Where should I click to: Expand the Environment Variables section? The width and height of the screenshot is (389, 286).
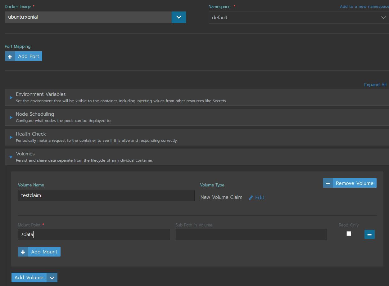pyautogui.click(x=11, y=97)
